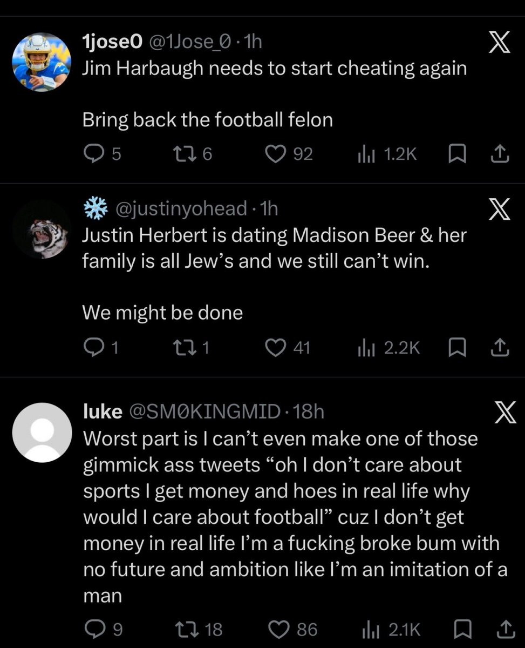Like the Jim Harbaugh cheating tweet
This screenshot has width=525, height=648.
click(276, 154)
